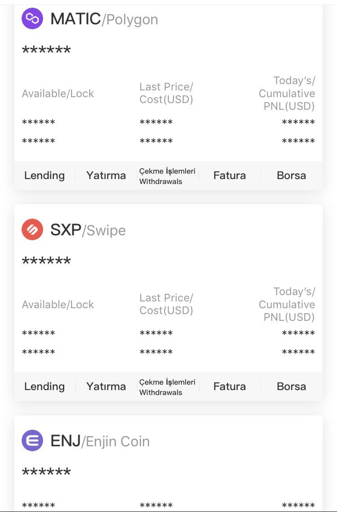Tap the hidden MATIC total balance asterisks
337x512 pixels.
click(x=46, y=50)
